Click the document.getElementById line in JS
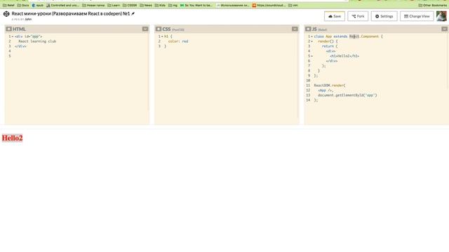 (x=347, y=95)
